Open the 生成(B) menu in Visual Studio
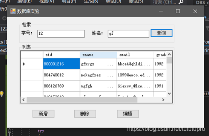Viewport: 209px width, 136px height. pyautogui.click(x=91, y=2)
